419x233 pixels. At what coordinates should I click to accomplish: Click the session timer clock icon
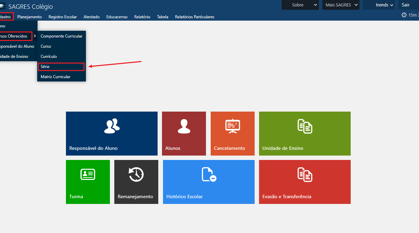tap(404, 15)
